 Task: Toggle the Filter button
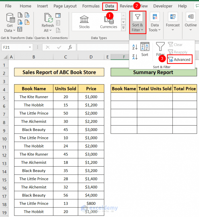click(160, 49)
